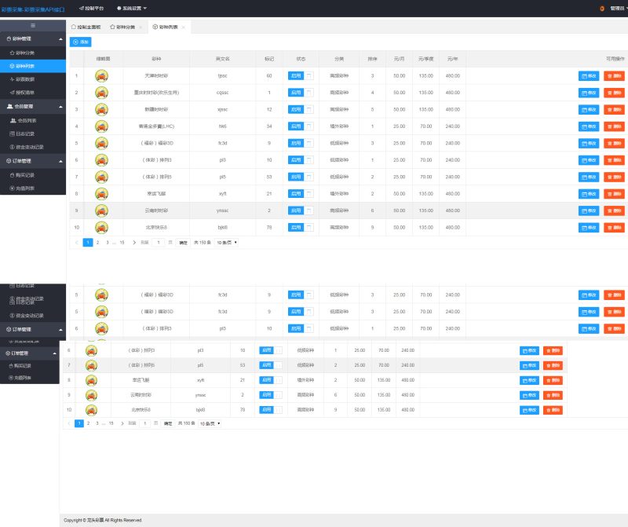Select the active 彩种列表 sidebar item

(33, 66)
